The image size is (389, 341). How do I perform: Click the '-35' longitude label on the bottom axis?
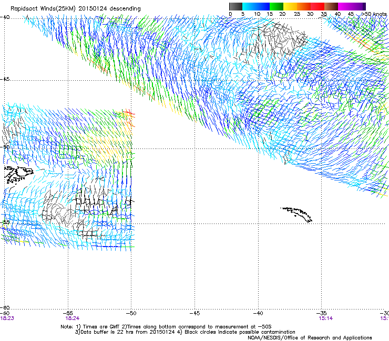pyautogui.click(x=322, y=313)
